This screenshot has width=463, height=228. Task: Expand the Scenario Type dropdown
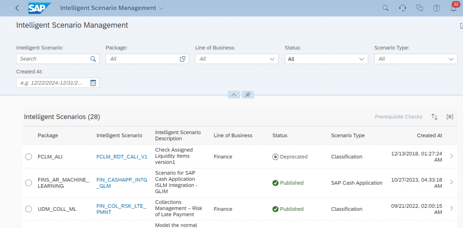click(x=451, y=59)
